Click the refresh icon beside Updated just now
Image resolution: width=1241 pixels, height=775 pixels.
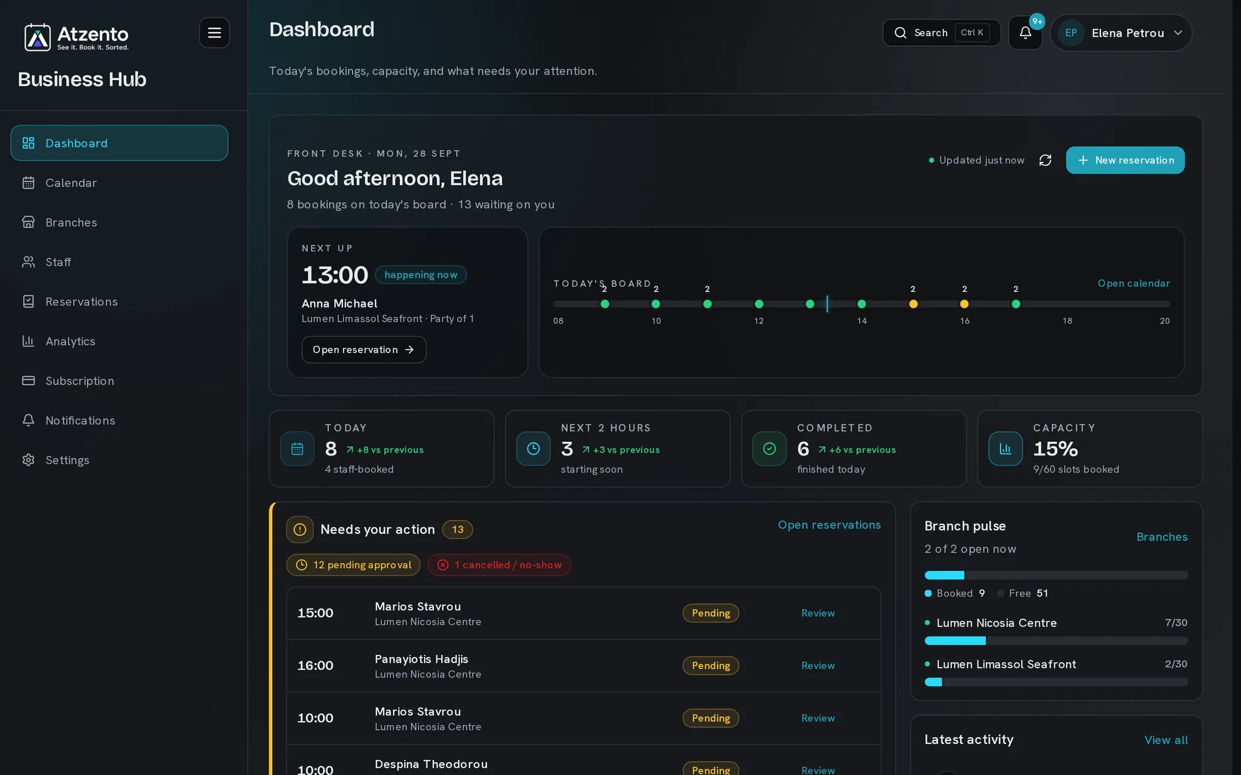(1045, 160)
